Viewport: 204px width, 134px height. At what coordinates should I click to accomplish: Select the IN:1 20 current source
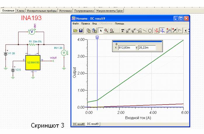[x=64, y=53]
